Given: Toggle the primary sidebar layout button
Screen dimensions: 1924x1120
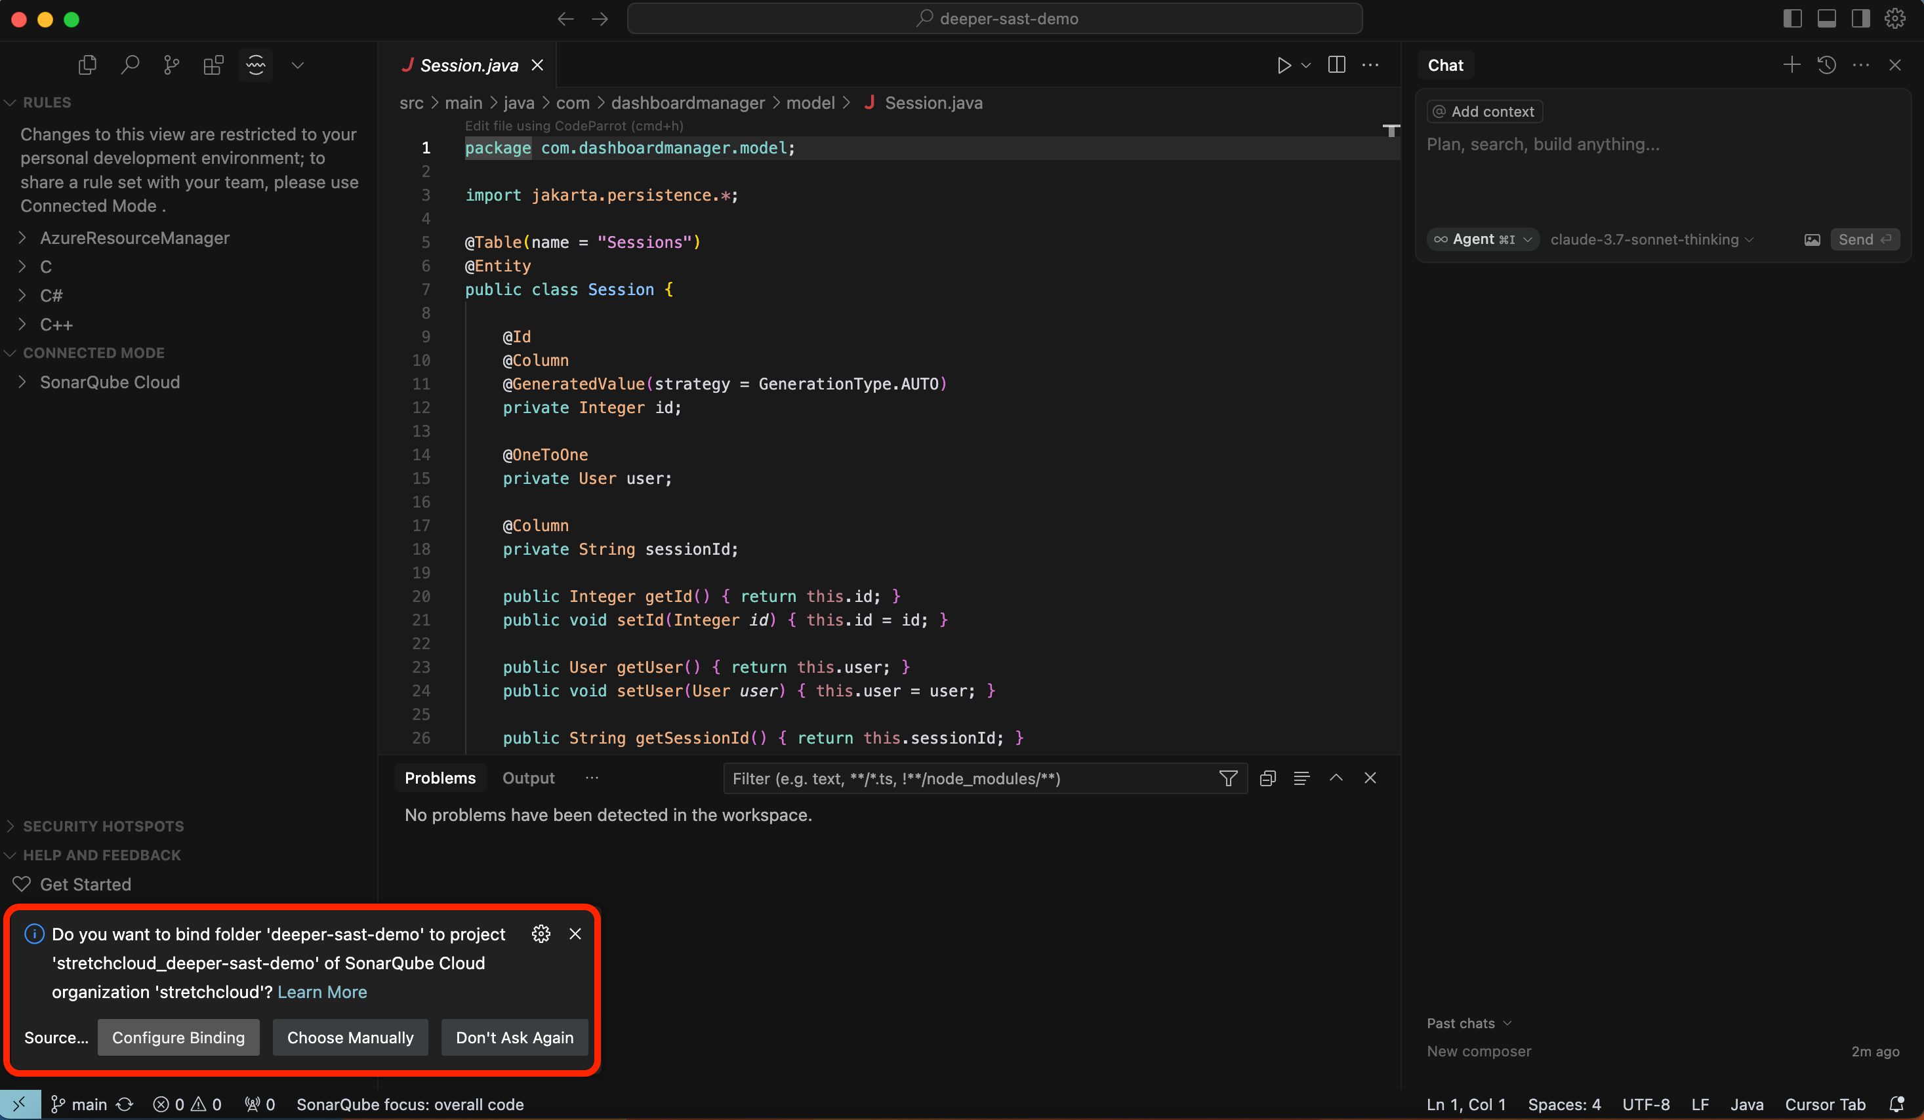Looking at the screenshot, I should (1792, 18).
